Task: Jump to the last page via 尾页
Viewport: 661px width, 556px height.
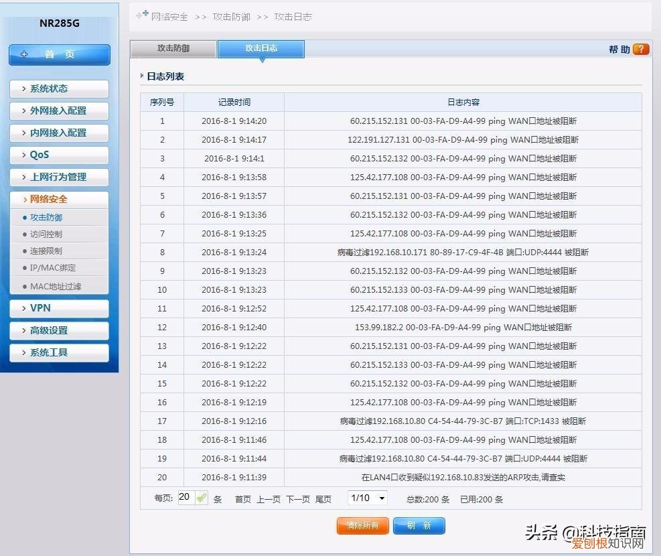Action: (x=323, y=499)
